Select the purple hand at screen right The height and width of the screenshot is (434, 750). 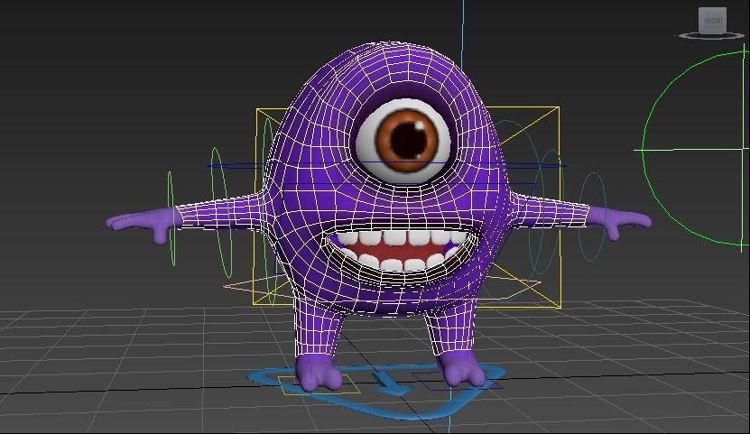click(619, 221)
